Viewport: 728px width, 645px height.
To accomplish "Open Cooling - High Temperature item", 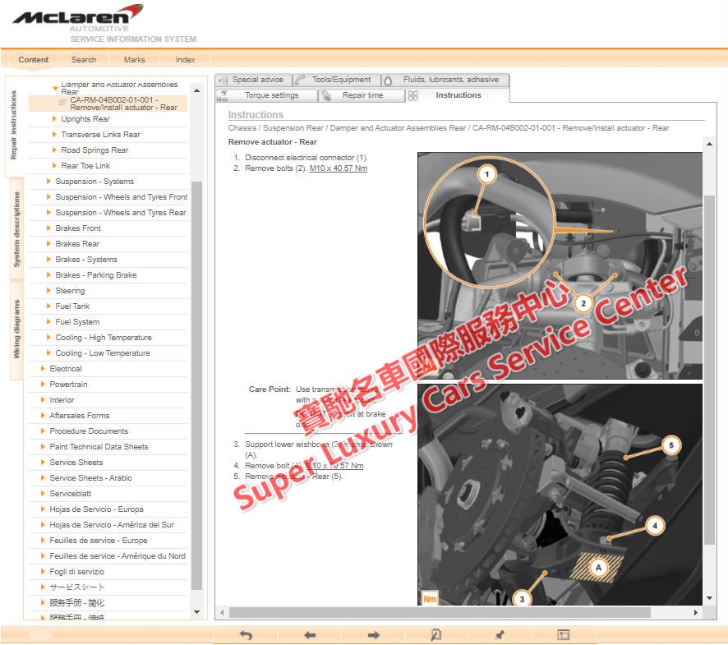I will click(104, 338).
